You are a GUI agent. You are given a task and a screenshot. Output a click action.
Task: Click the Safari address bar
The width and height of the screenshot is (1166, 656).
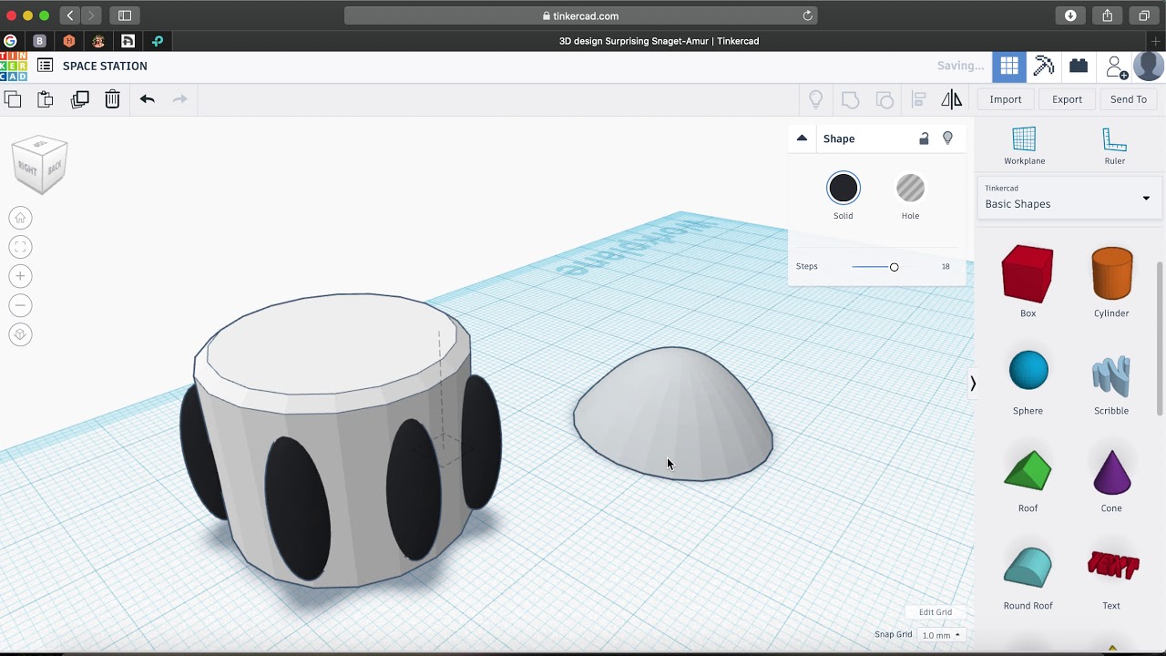pyautogui.click(x=580, y=15)
